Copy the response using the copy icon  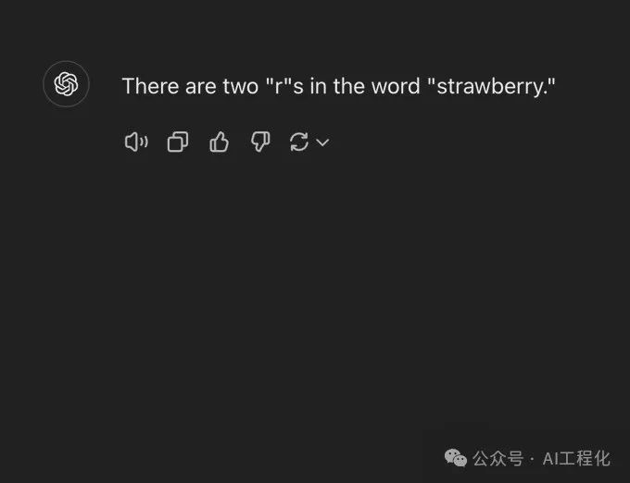177,142
